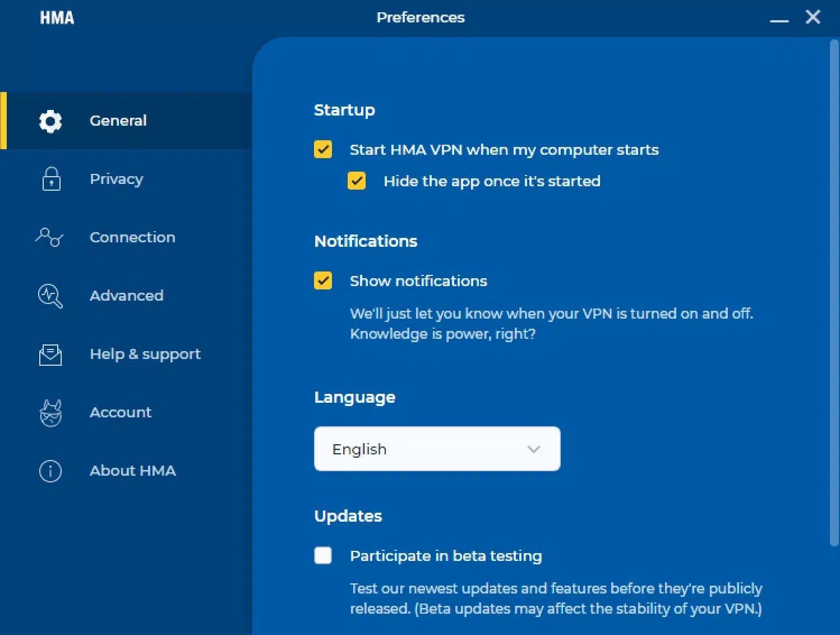Go to Advanced settings label
840x635 pixels.
pyautogui.click(x=126, y=296)
